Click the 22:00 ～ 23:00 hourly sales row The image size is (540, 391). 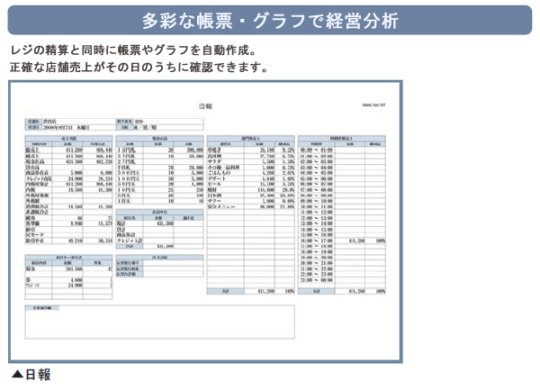coord(342,274)
